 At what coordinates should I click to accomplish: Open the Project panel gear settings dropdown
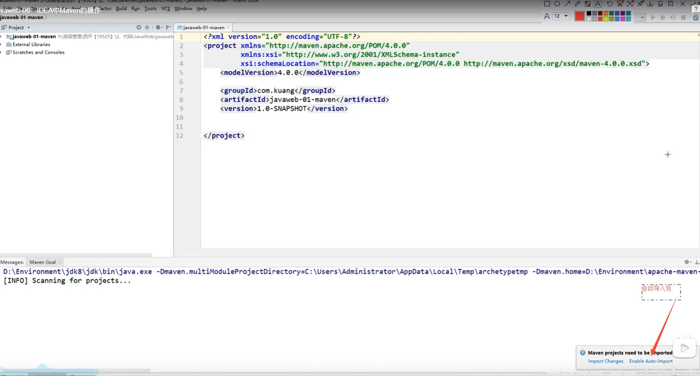coord(159,27)
